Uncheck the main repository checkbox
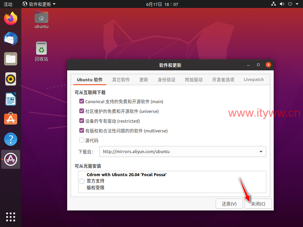 click(82, 101)
